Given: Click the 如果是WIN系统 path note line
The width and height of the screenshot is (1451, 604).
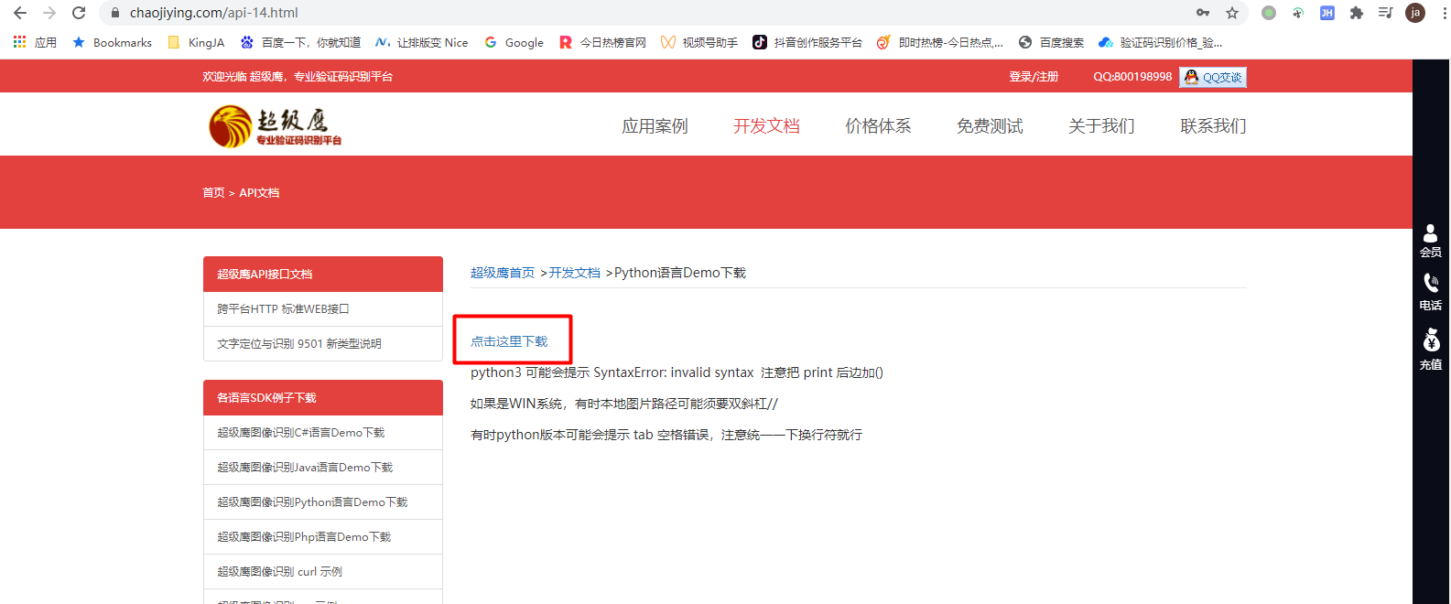Looking at the screenshot, I should pos(624,404).
